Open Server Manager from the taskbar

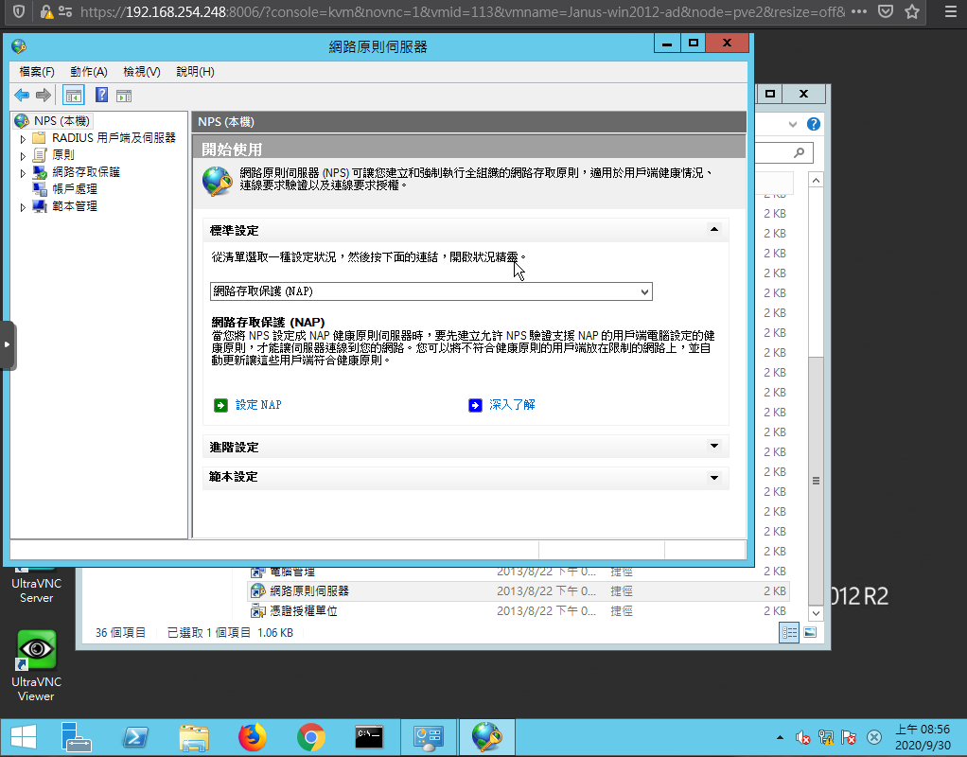75,737
